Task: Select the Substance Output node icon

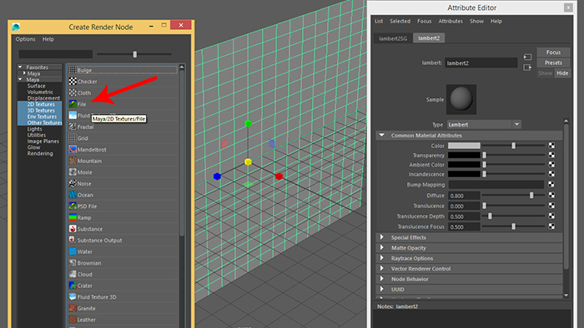Action: [73, 240]
